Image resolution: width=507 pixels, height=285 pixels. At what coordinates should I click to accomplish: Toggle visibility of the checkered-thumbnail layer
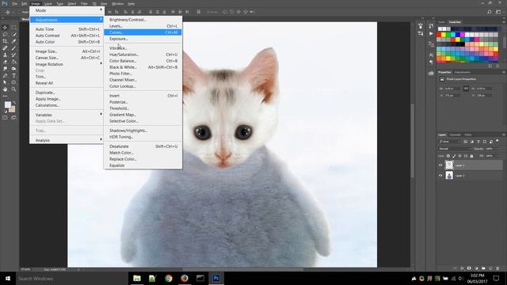pyautogui.click(x=440, y=165)
